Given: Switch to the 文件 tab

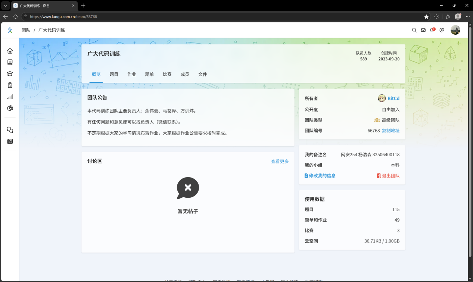Looking at the screenshot, I should pyautogui.click(x=203, y=74).
